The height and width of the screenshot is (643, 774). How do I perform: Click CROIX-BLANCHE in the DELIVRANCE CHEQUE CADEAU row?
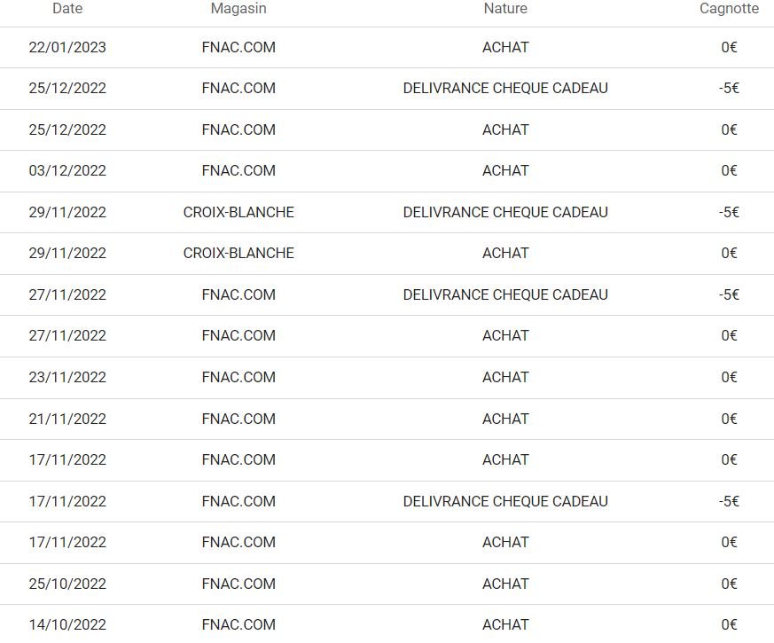[238, 213]
